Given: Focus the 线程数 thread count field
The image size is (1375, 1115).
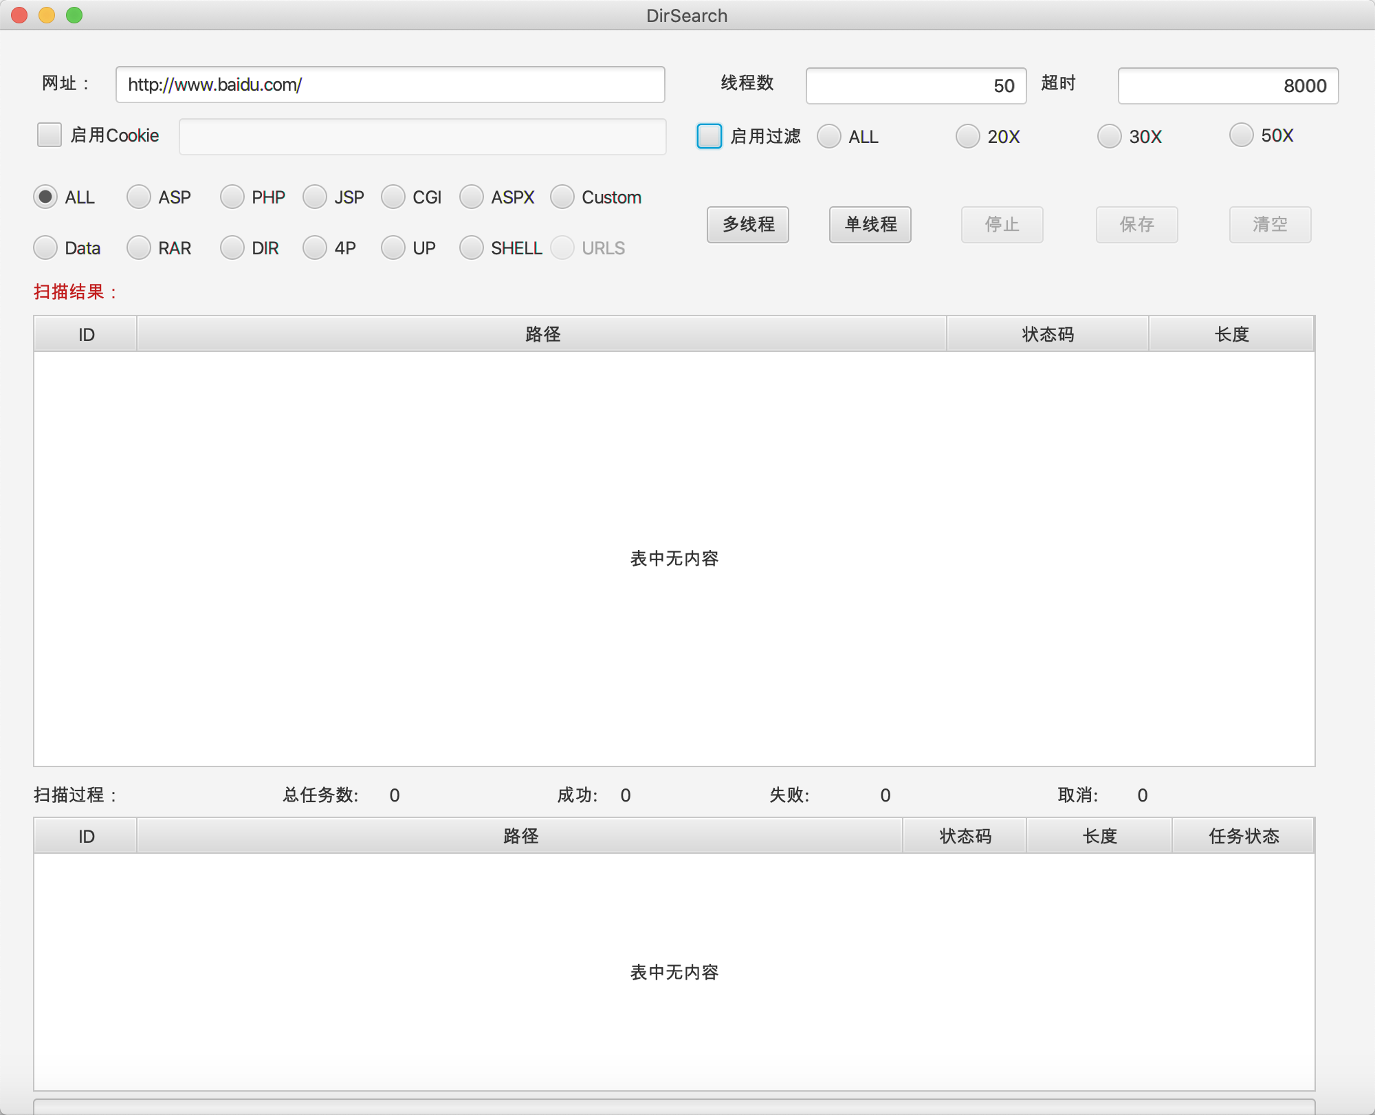Looking at the screenshot, I should (915, 86).
